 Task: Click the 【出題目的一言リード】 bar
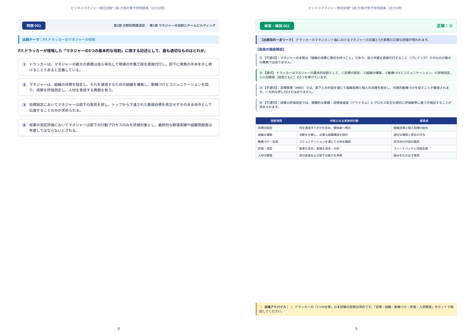pyautogui.click(x=356, y=40)
